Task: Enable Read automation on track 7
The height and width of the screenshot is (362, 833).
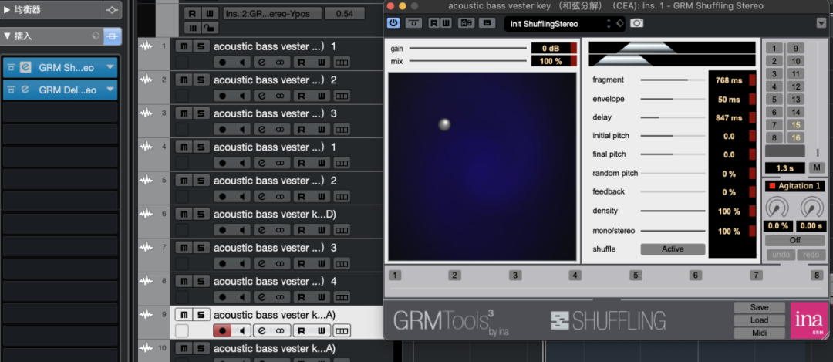Action: pyautogui.click(x=302, y=262)
